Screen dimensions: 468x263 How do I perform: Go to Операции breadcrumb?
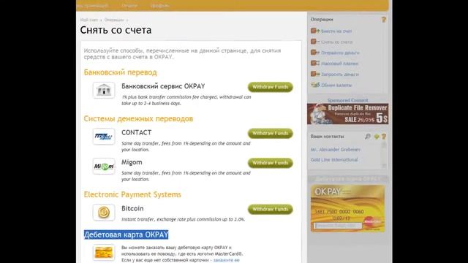click(x=114, y=20)
